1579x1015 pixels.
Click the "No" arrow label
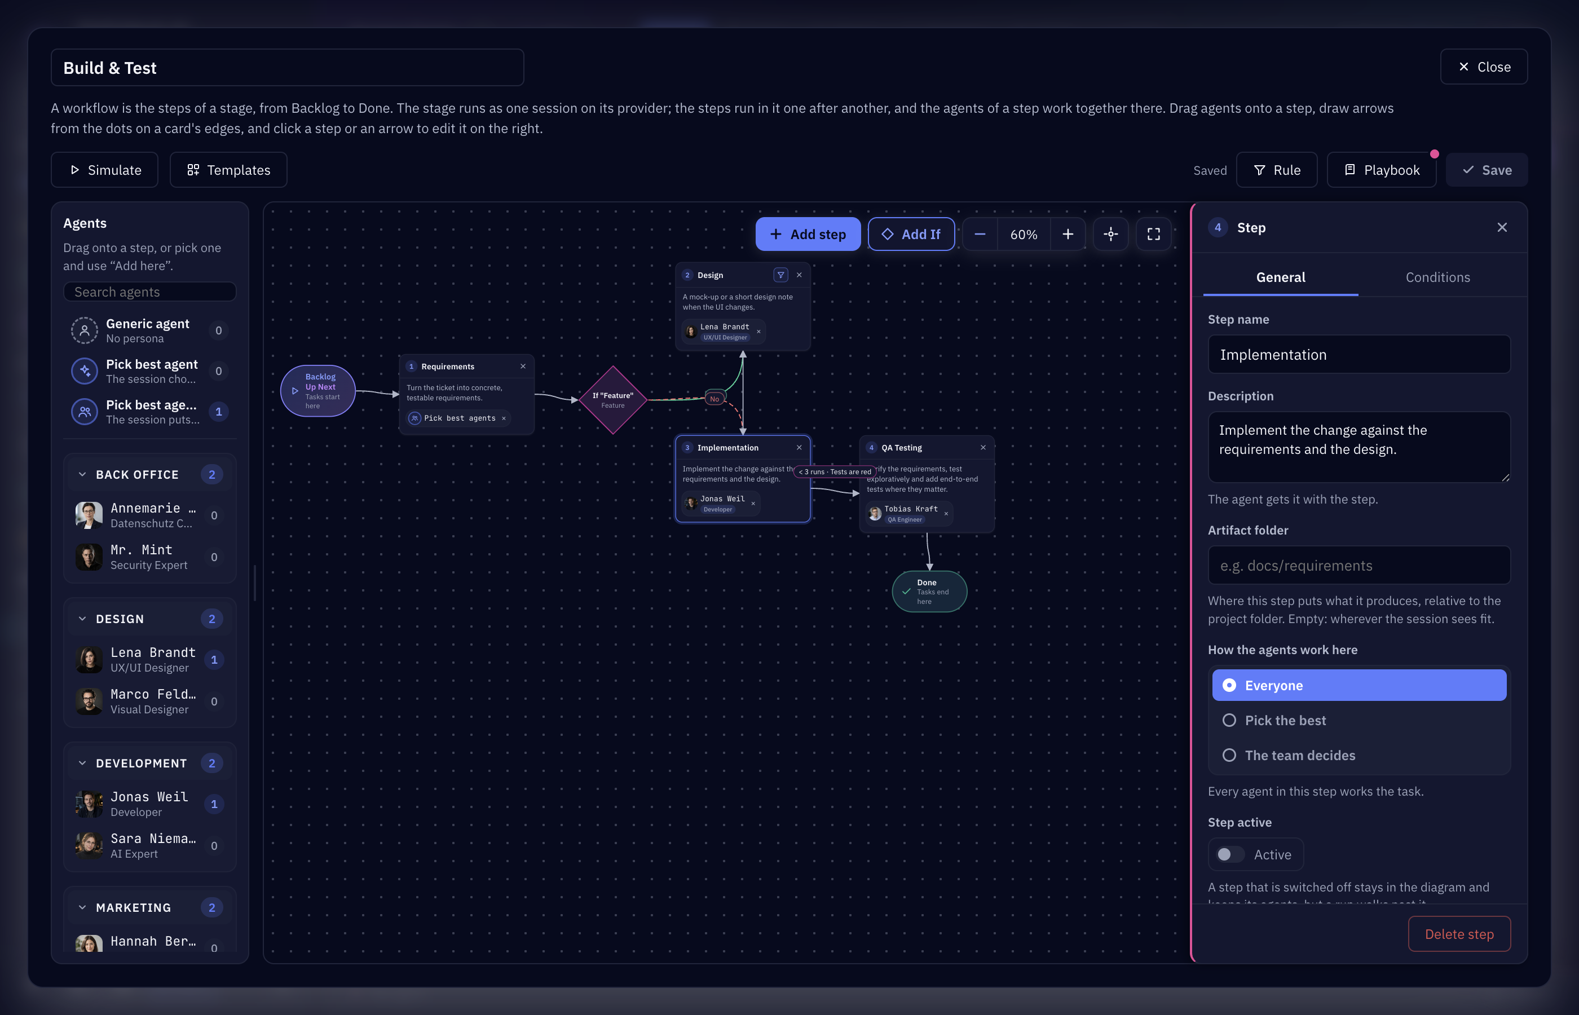[714, 399]
